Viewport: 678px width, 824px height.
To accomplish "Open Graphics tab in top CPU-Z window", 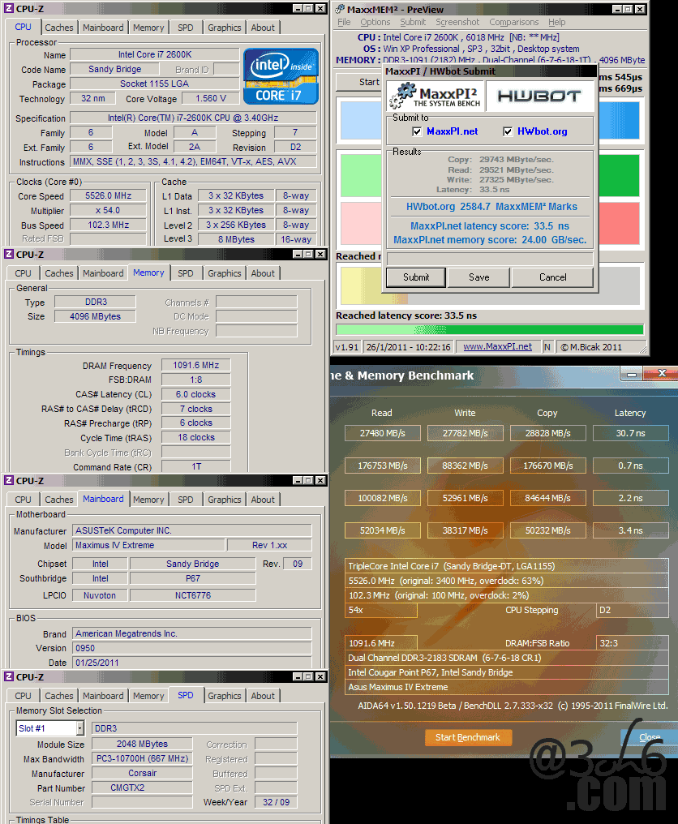I will [x=225, y=28].
